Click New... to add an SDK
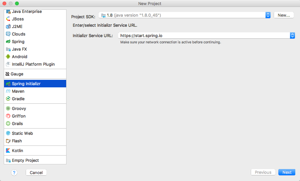300x181 pixels. [x=284, y=15]
